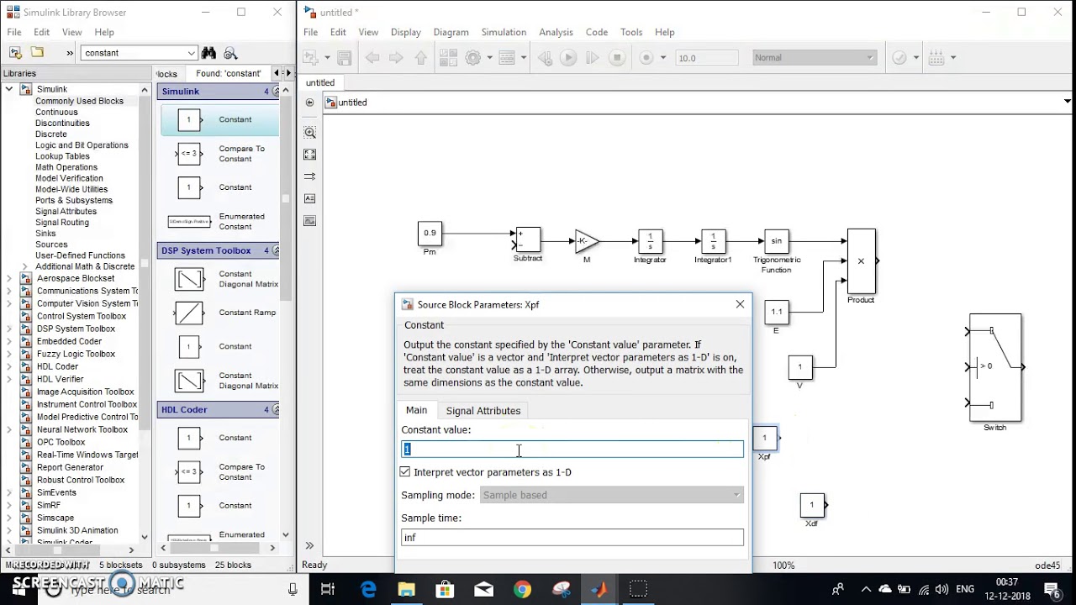Screen dimensions: 1076x605
Task: Select the Main tab in block parameters
Action: click(417, 410)
